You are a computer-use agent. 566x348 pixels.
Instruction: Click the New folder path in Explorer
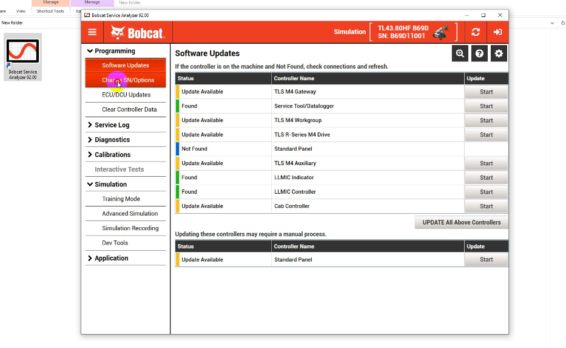coord(12,22)
